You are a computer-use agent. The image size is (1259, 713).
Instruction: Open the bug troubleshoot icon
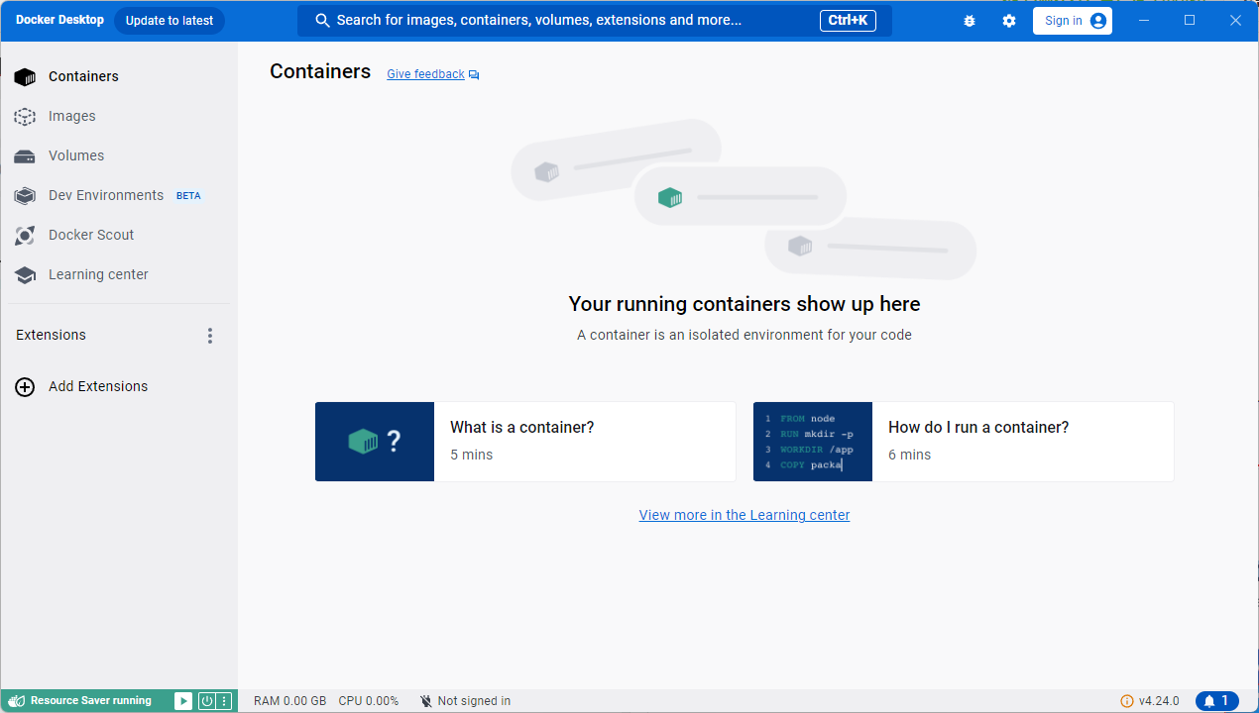point(970,21)
